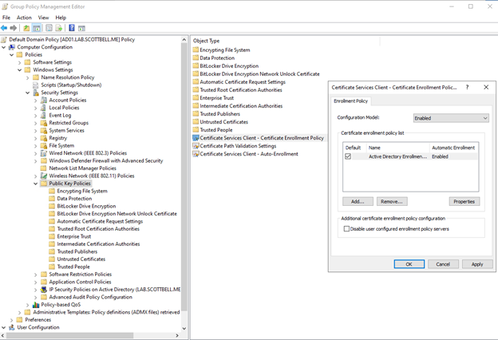Select Trusted Root Certification Authorities in the tree
Image resolution: width=498 pixels, height=340 pixels.
pyautogui.click(x=98, y=228)
